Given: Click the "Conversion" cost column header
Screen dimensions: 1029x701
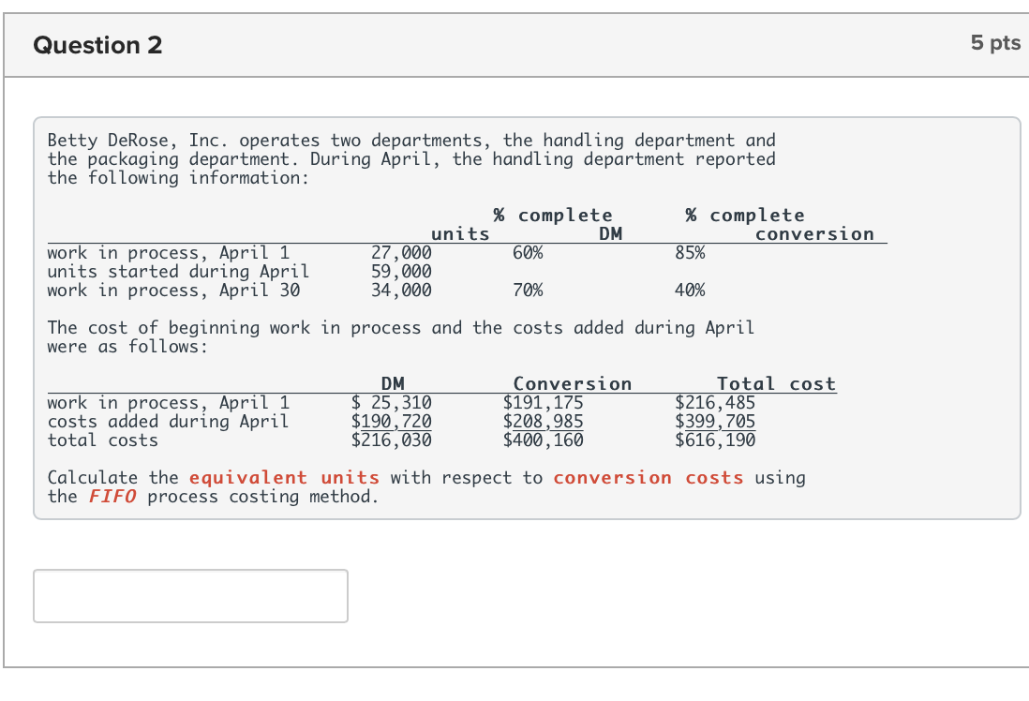Looking at the screenshot, I should [x=573, y=383].
